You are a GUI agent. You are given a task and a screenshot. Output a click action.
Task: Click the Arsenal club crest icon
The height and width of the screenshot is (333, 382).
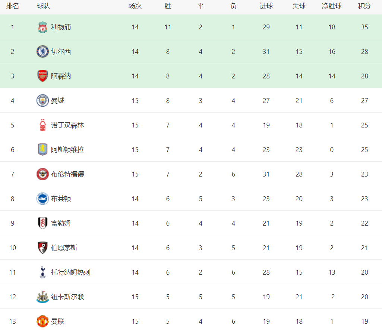42,76
